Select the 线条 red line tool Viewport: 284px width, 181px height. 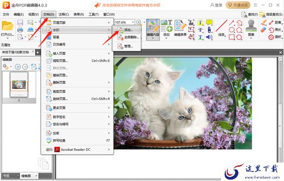222,28
